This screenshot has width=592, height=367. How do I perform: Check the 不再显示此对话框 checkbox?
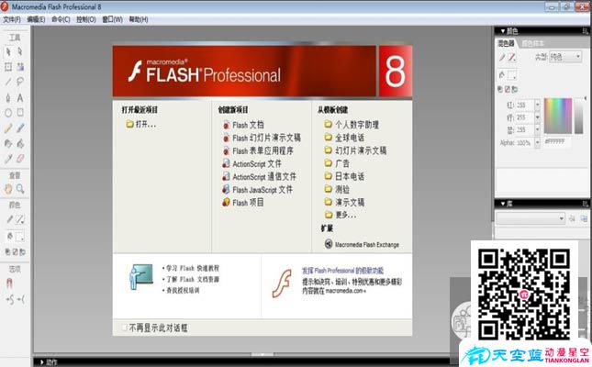coord(124,328)
